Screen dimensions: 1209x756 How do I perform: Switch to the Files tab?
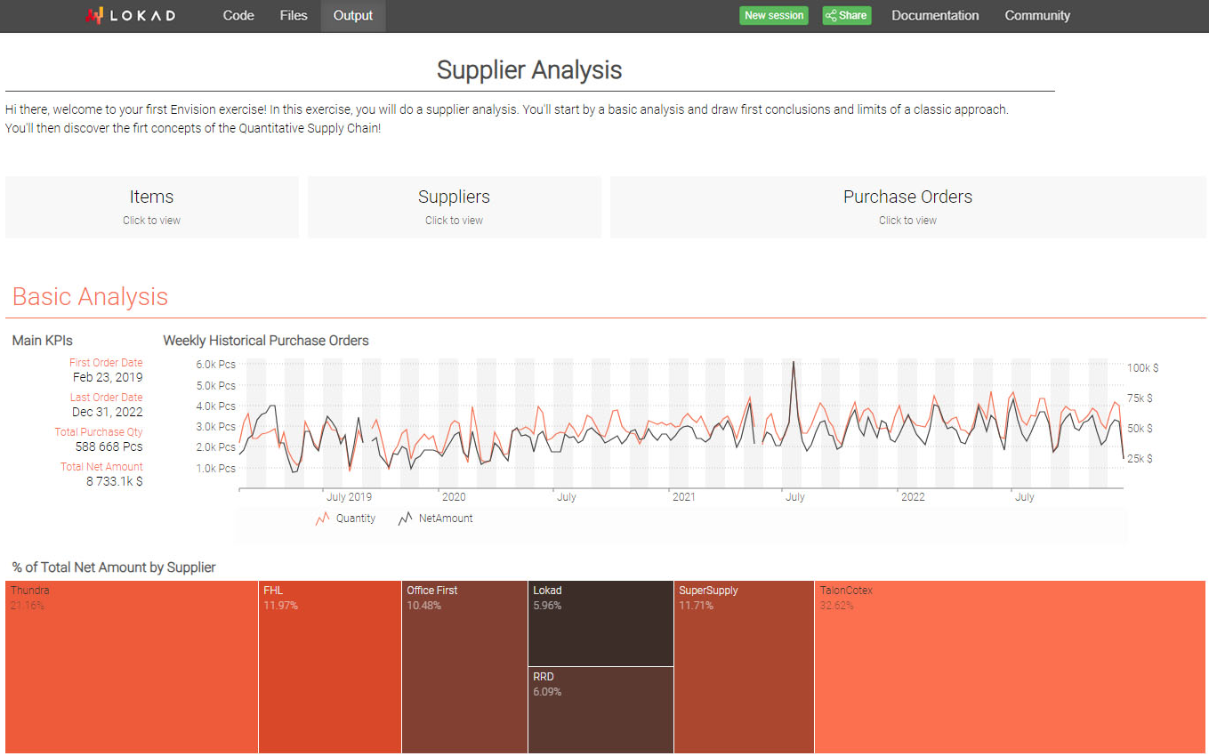293,15
